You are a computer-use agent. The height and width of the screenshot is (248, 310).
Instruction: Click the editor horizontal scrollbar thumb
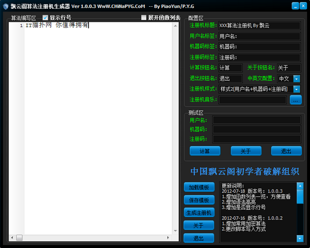click(20, 238)
